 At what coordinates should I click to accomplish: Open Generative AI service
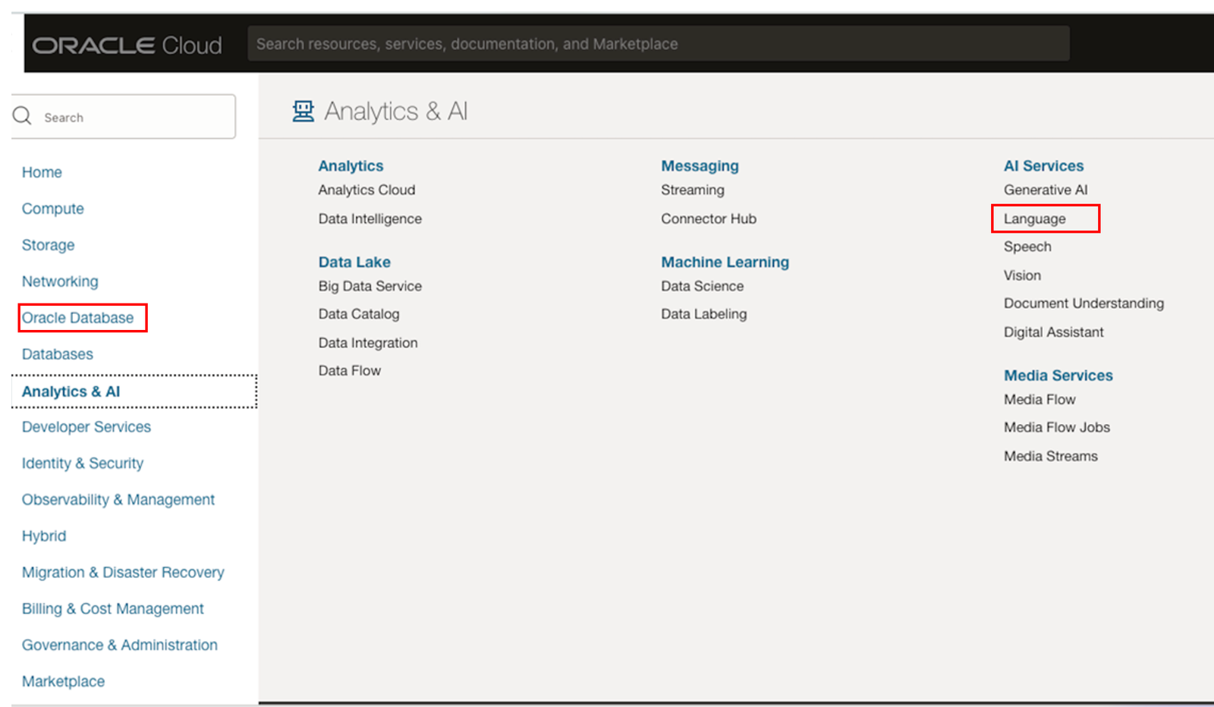click(1046, 190)
